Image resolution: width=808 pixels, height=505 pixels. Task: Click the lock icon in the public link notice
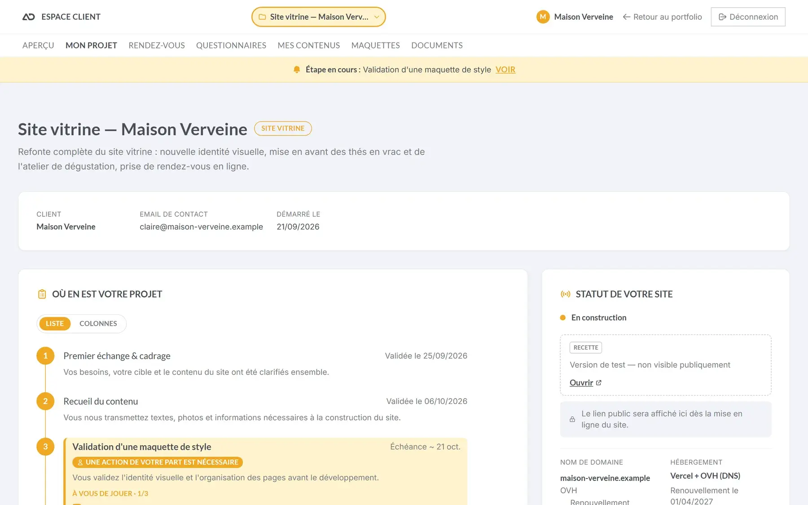[572, 419]
